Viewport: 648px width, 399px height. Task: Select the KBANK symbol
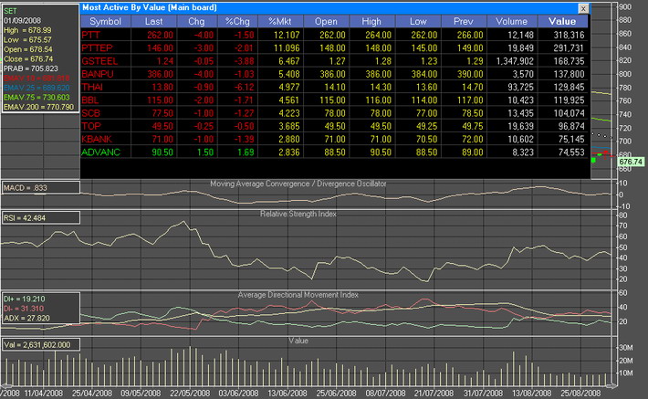(97, 140)
